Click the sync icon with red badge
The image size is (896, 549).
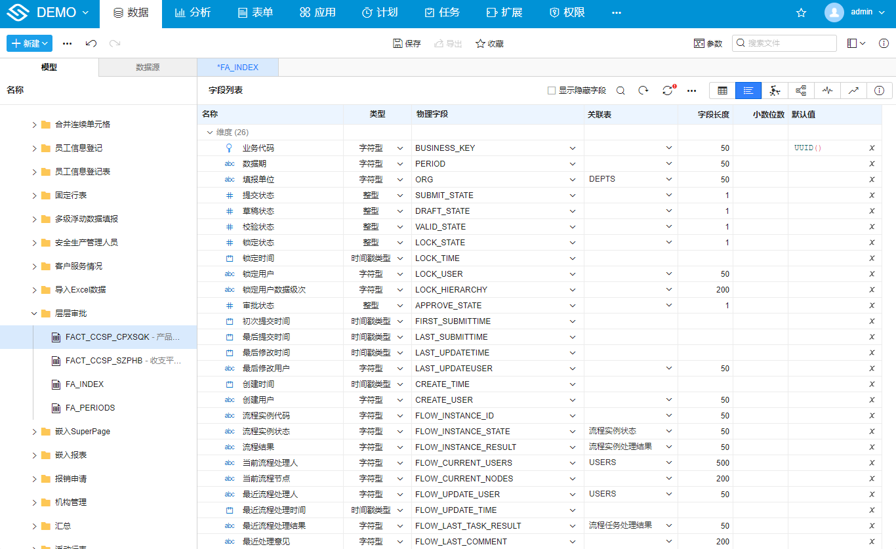click(668, 91)
